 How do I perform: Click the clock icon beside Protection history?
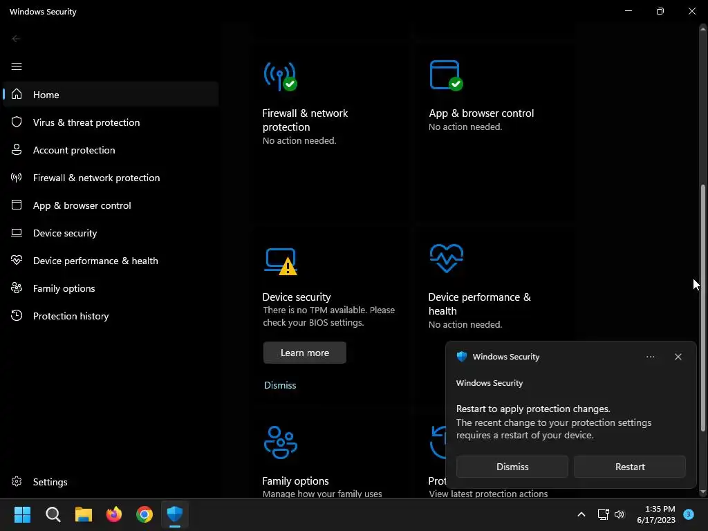click(x=17, y=315)
